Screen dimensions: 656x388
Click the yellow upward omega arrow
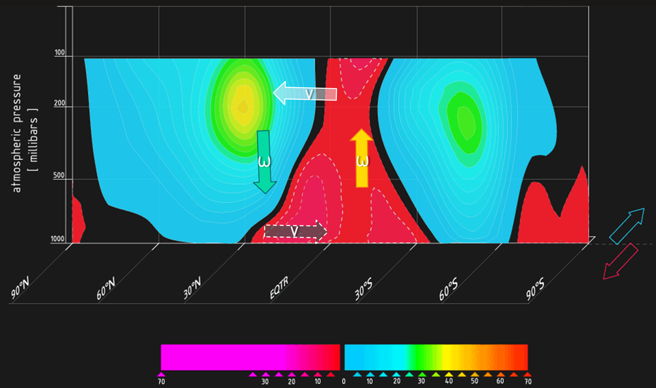click(363, 158)
